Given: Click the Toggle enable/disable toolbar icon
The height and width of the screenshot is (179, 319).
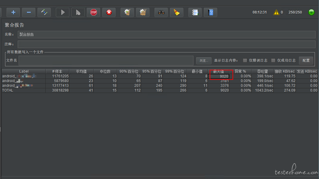Looking at the screenshot, I should click(44, 12).
